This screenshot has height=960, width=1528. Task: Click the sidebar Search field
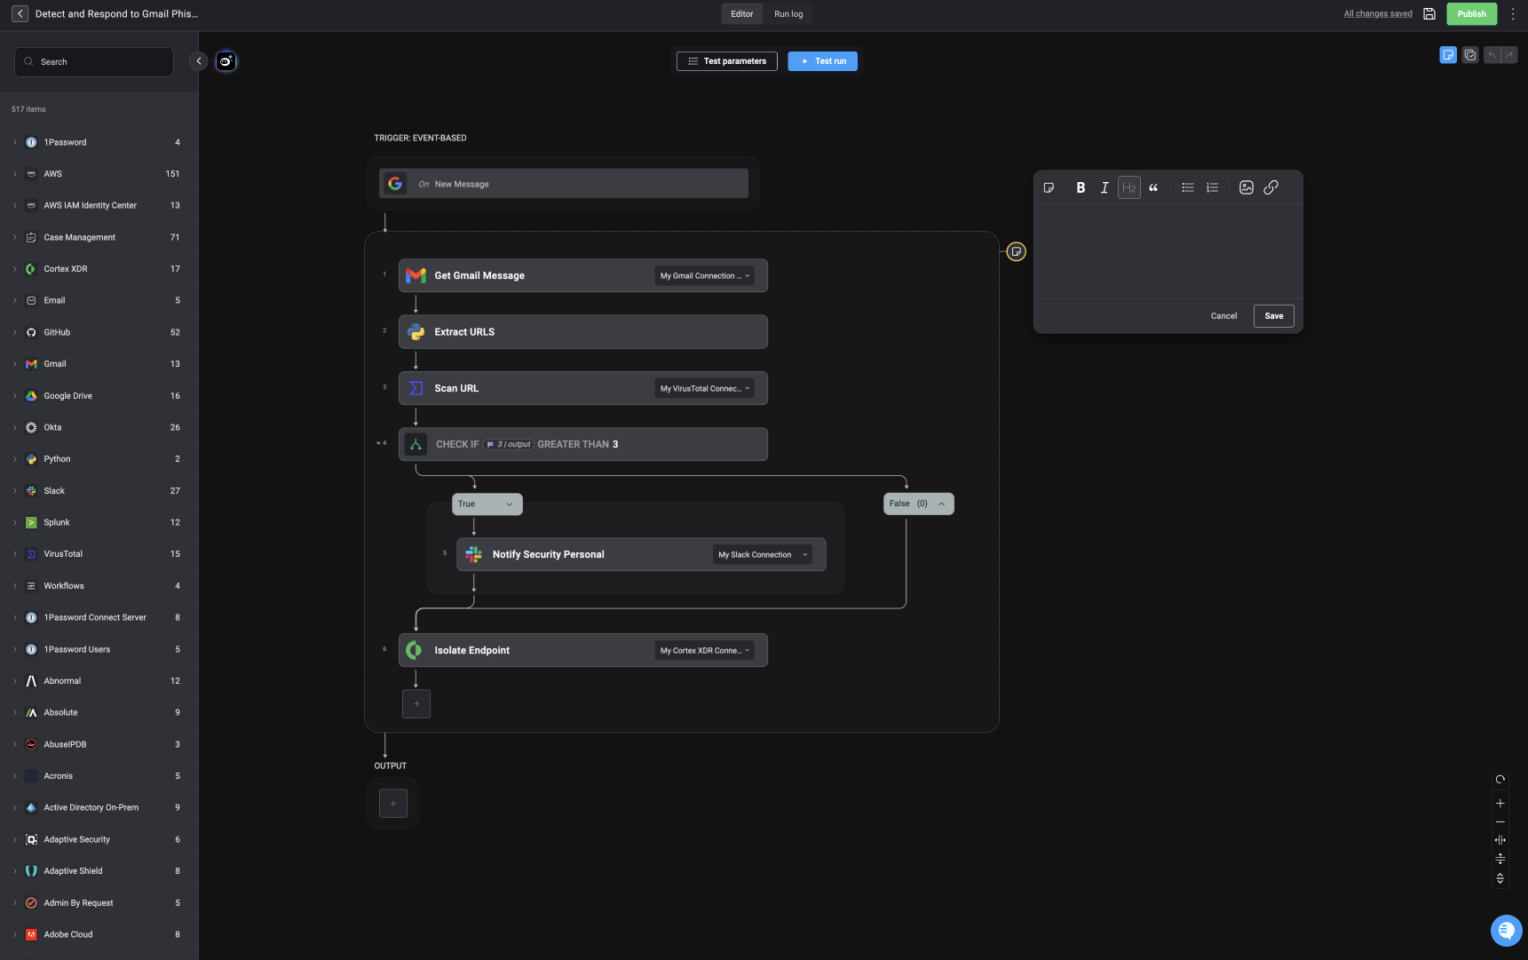[94, 62]
